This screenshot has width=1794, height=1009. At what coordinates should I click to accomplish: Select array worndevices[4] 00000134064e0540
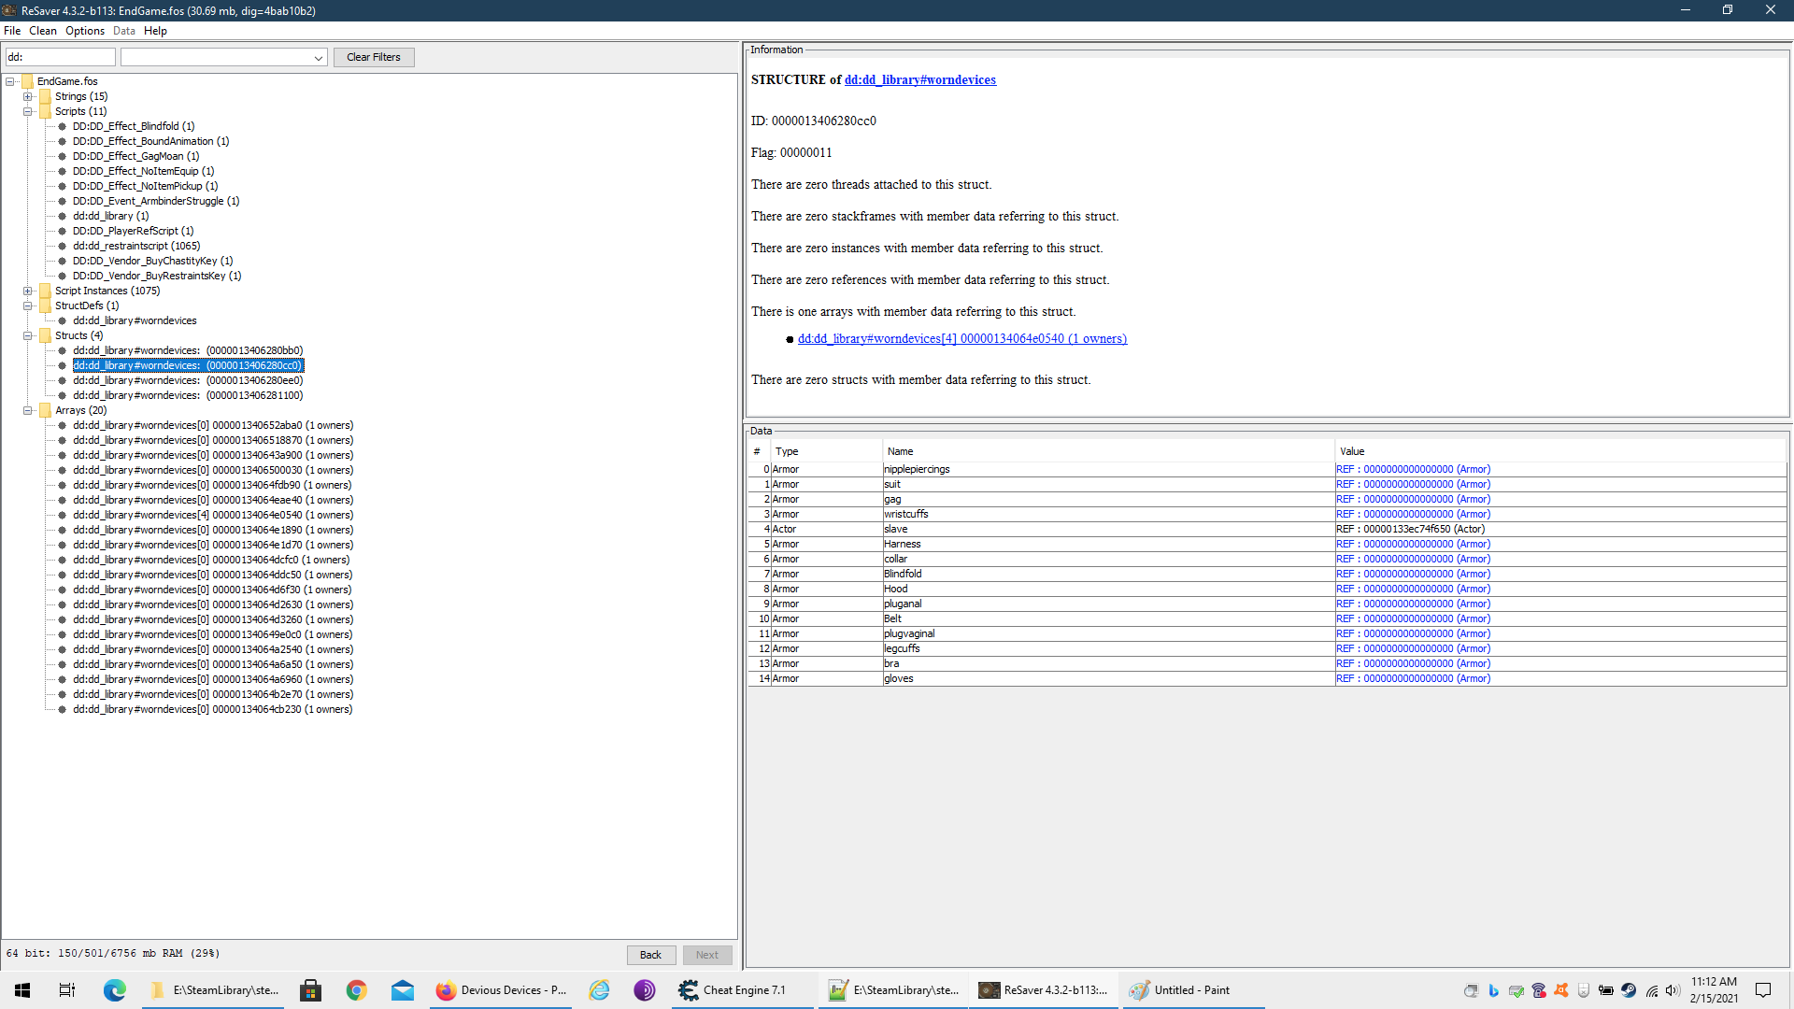[x=213, y=515]
